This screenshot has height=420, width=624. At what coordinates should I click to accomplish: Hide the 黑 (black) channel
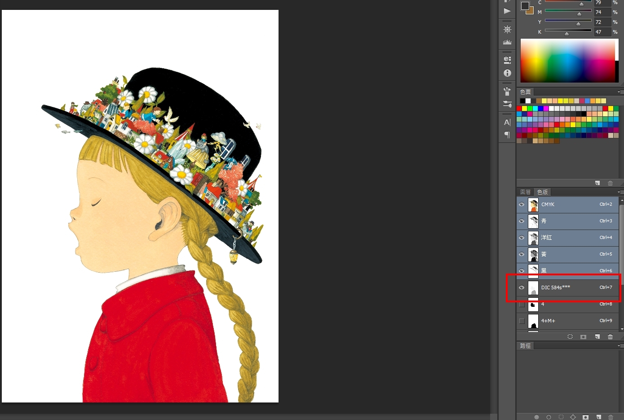tap(522, 271)
